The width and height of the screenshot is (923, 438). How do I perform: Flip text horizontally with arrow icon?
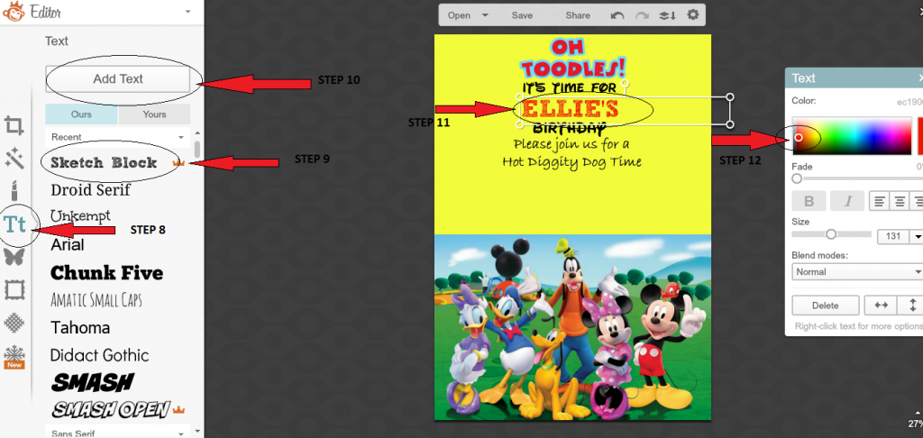coord(881,306)
